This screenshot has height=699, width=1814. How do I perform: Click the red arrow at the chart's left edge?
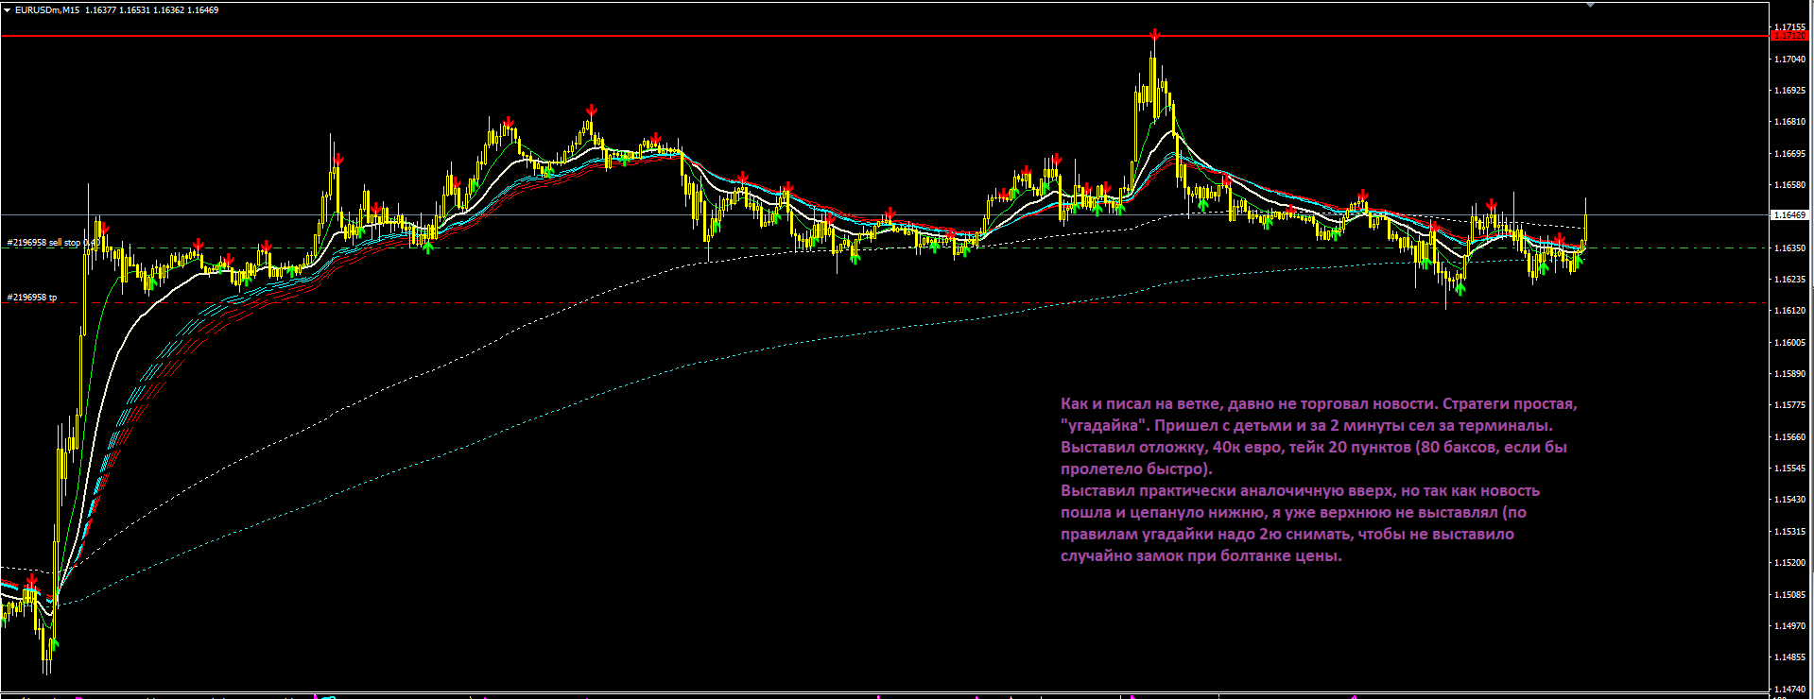pyautogui.click(x=32, y=580)
